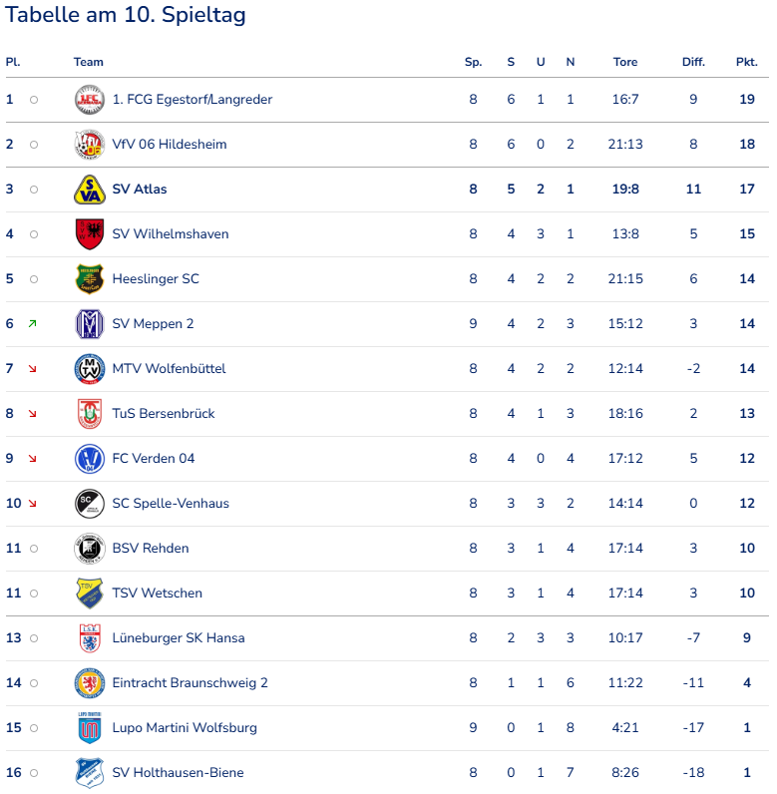The image size is (777, 794).
Task: Click the VfV 06 Hildesheim club logo
Action: pyautogui.click(x=90, y=145)
